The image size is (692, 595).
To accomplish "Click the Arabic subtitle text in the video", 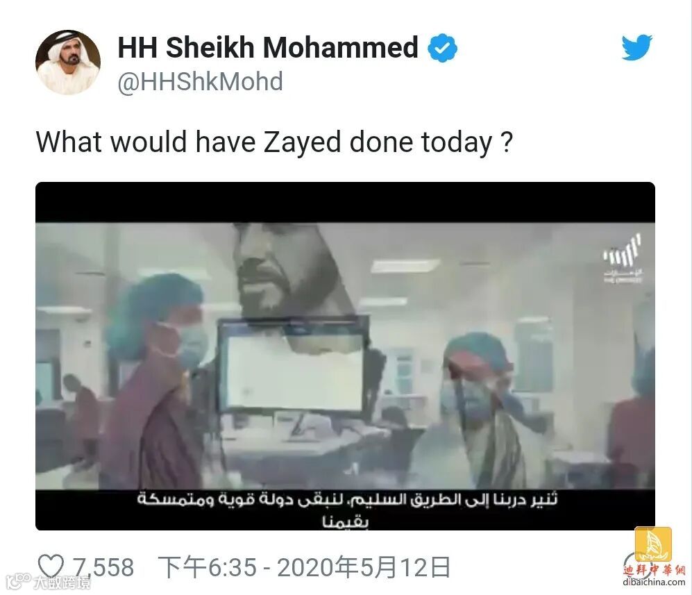I will (x=346, y=510).
